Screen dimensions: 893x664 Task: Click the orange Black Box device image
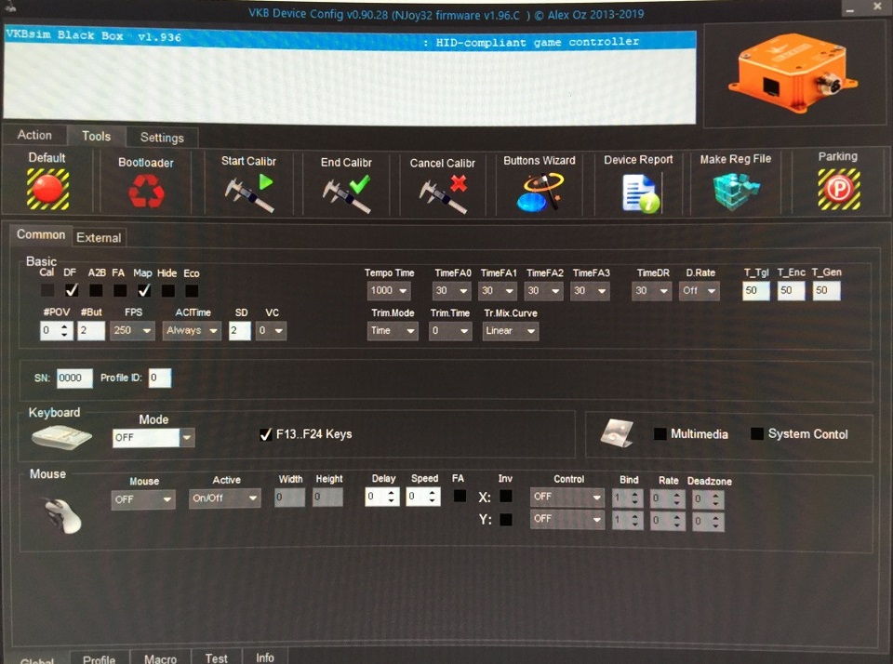[x=793, y=74]
